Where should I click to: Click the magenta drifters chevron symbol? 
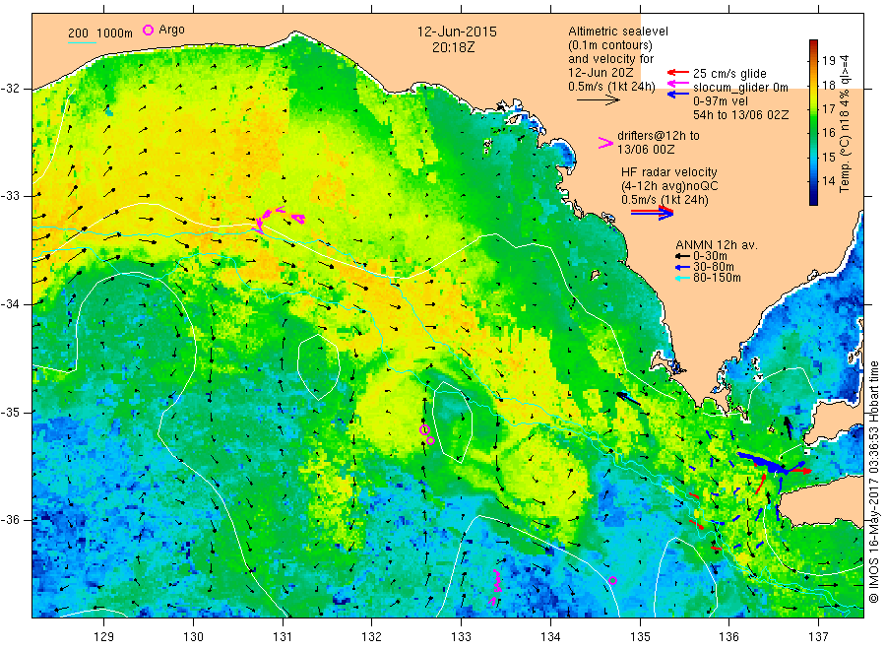click(x=605, y=143)
